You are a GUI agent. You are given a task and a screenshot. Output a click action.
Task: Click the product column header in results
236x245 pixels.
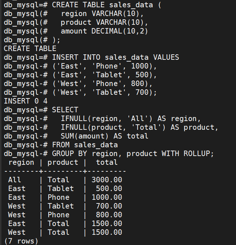coord(63,162)
